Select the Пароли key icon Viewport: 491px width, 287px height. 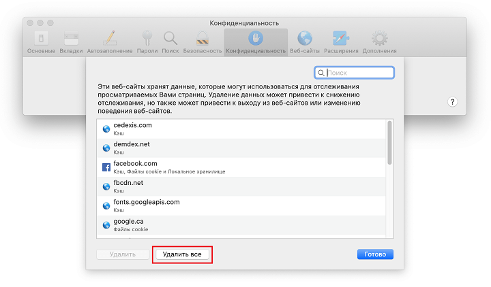(x=147, y=39)
